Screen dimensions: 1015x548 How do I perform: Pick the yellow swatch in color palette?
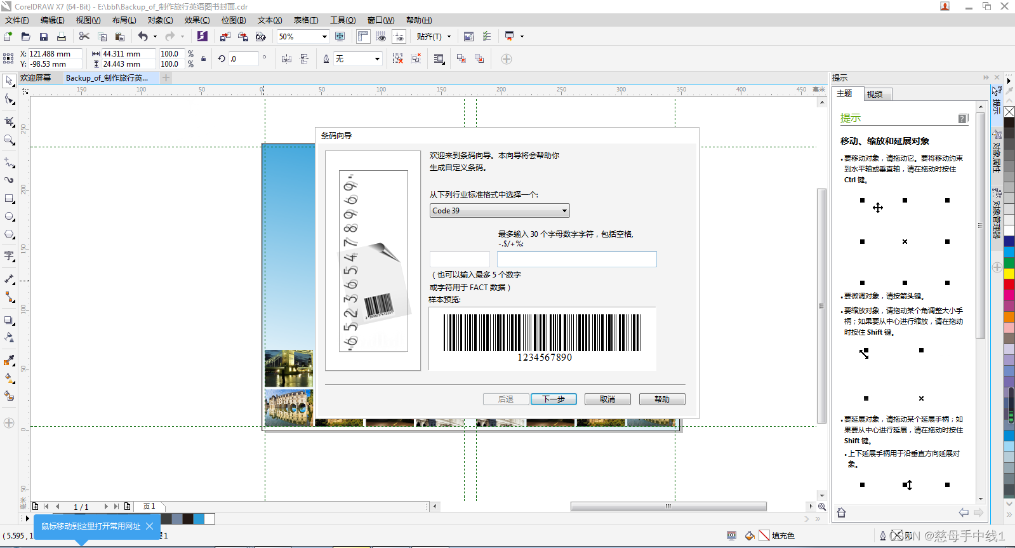click(1009, 273)
